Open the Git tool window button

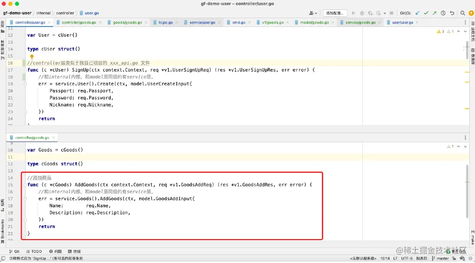[14, 252]
